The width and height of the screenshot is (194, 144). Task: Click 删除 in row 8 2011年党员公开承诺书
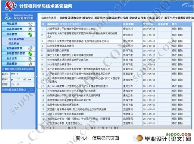coord(180,64)
